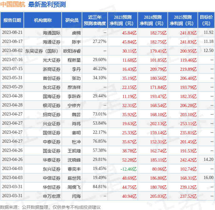The image size is (215, 210).
Task: Click the 近三年预测准确度 column header
Action: point(95,20)
